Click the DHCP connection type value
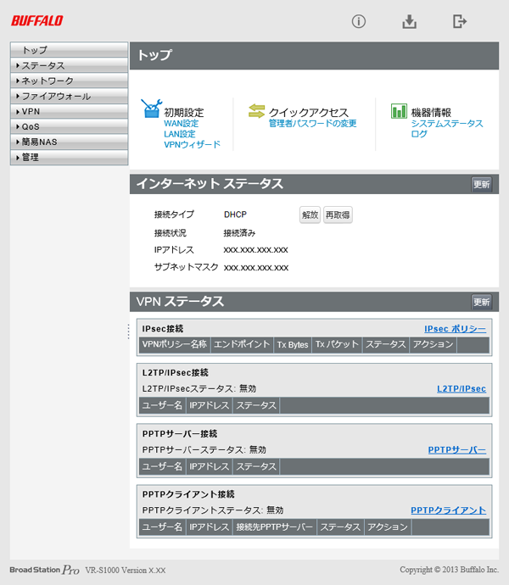This screenshot has height=585, width=509. click(x=235, y=214)
